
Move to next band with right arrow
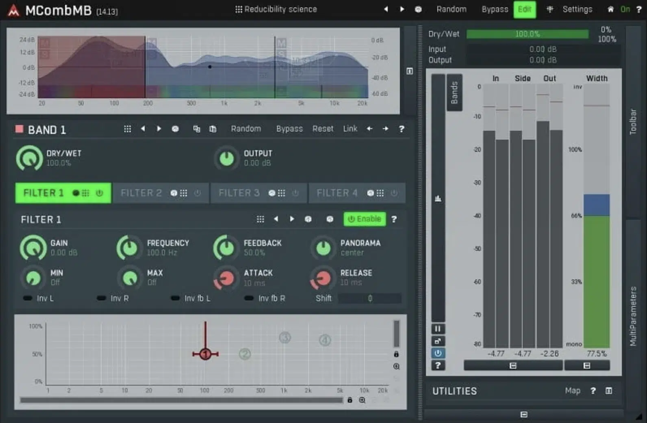(x=385, y=129)
